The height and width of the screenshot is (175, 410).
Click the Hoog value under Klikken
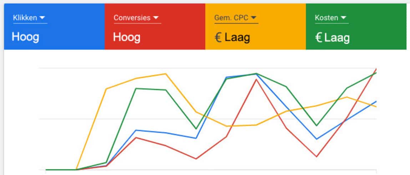(x=25, y=37)
